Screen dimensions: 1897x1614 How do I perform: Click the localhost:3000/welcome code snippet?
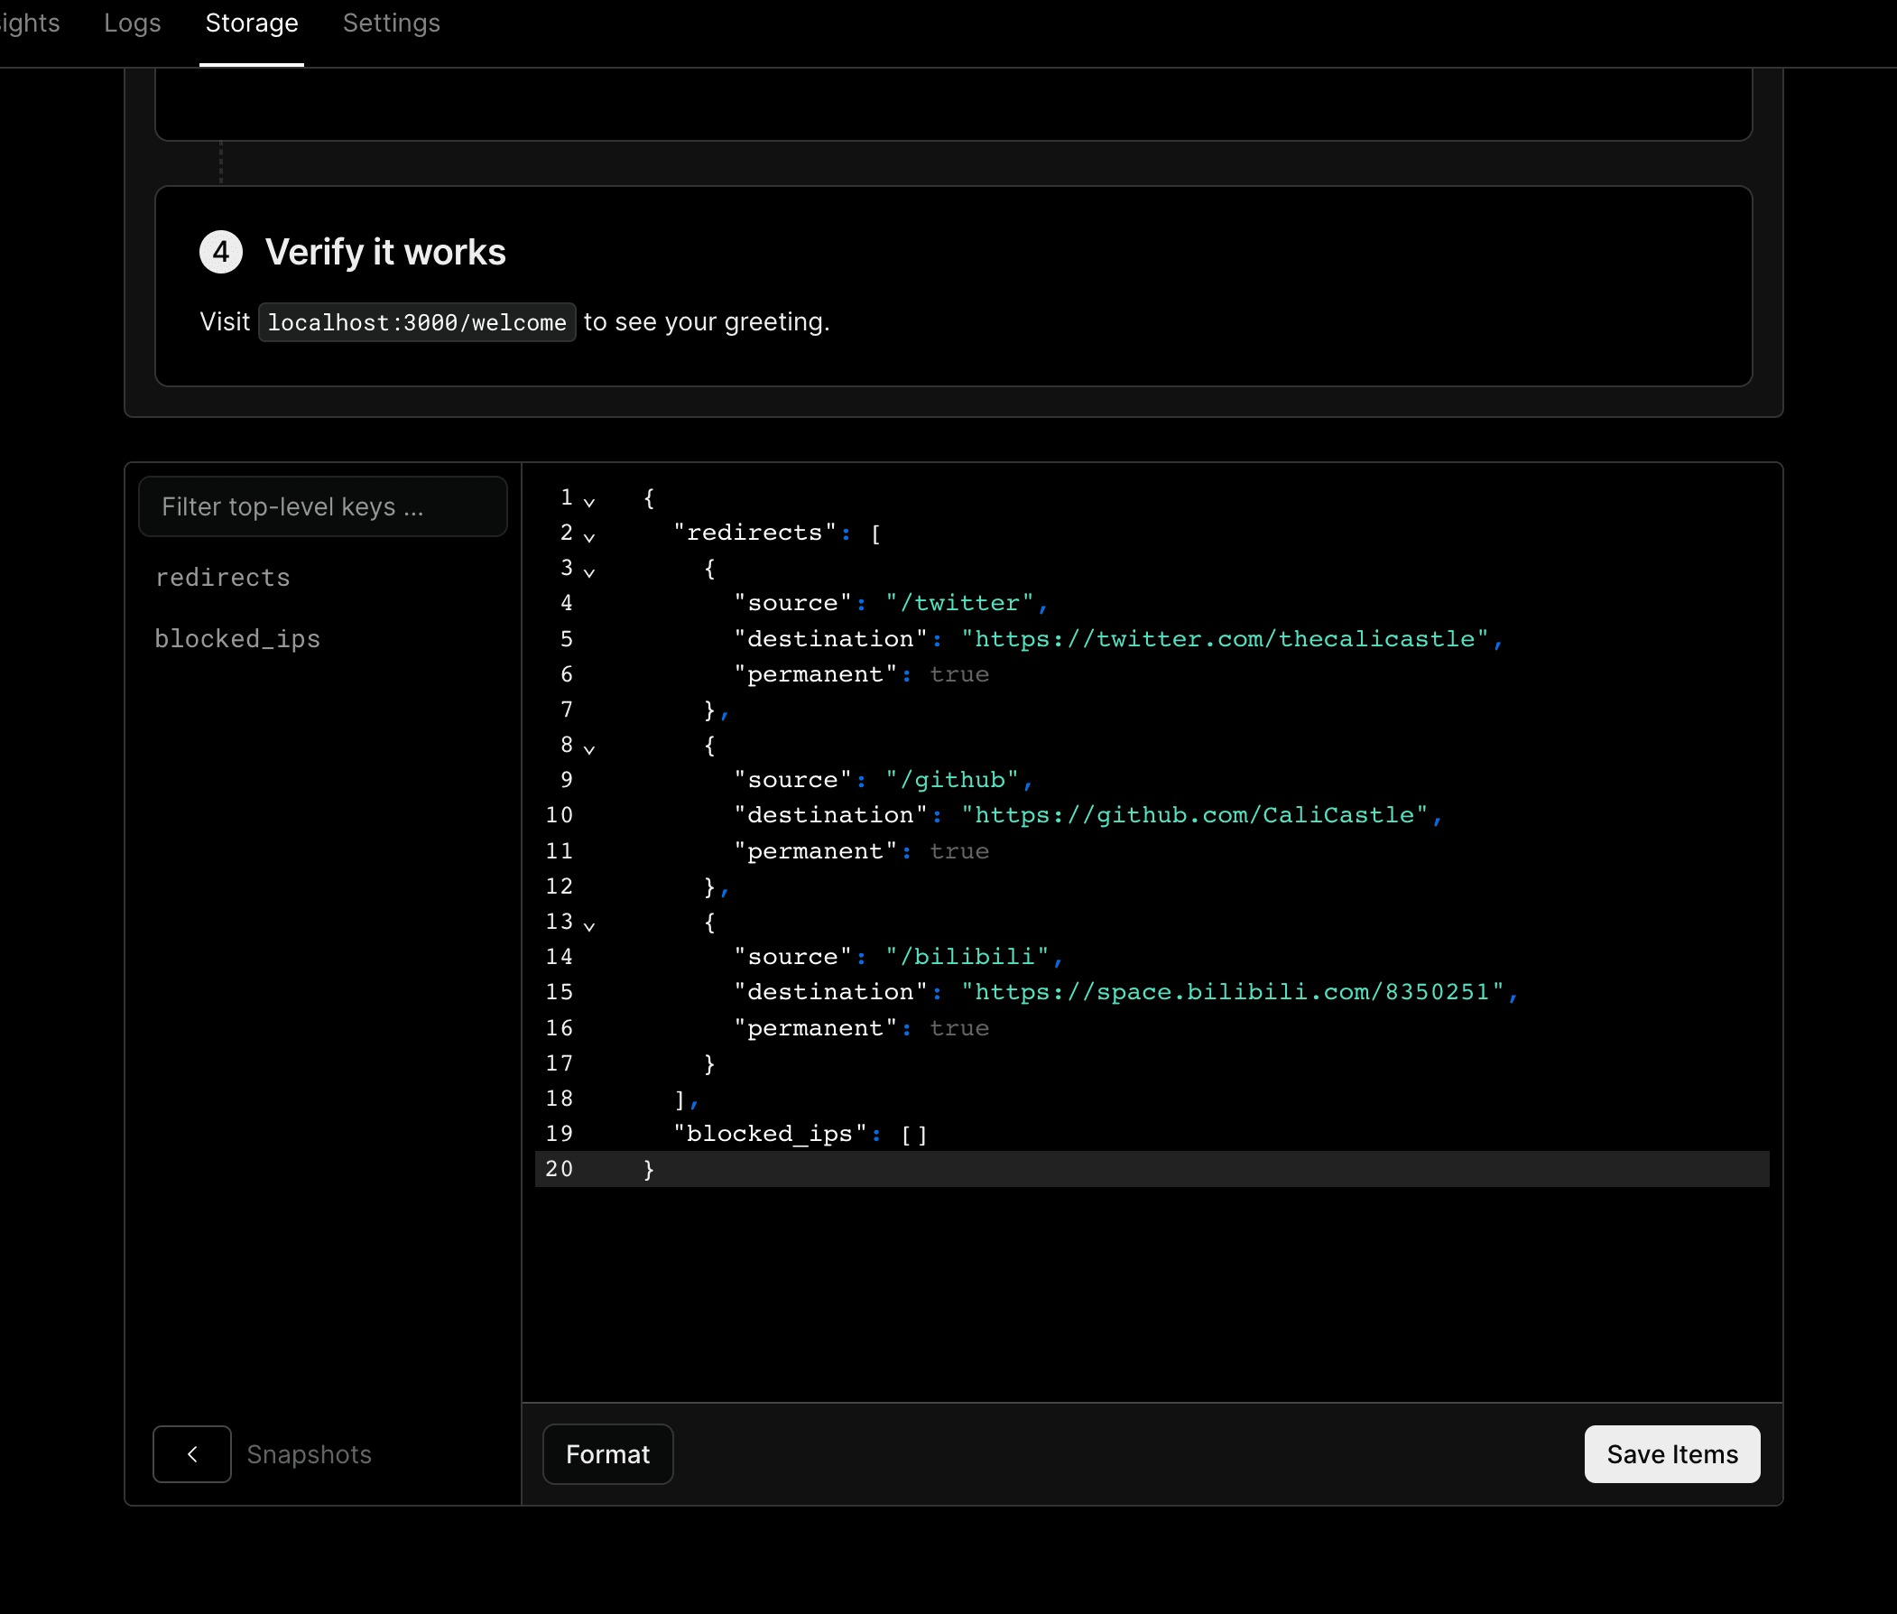tap(417, 322)
